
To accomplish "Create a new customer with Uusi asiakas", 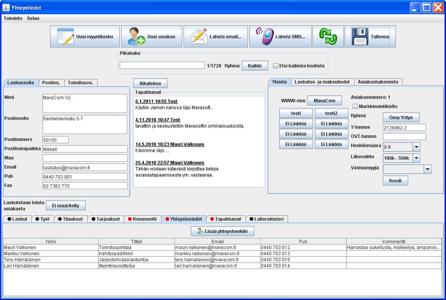I will point(151,37).
